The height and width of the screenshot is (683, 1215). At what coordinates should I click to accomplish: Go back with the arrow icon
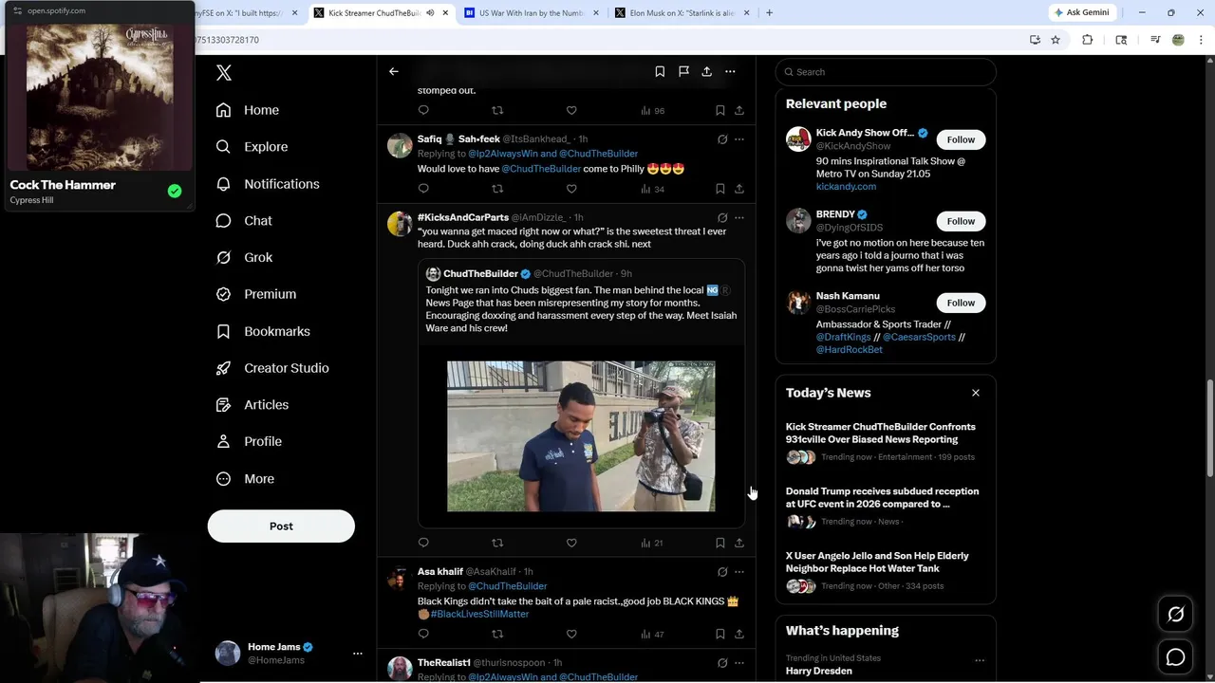[x=394, y=71]
